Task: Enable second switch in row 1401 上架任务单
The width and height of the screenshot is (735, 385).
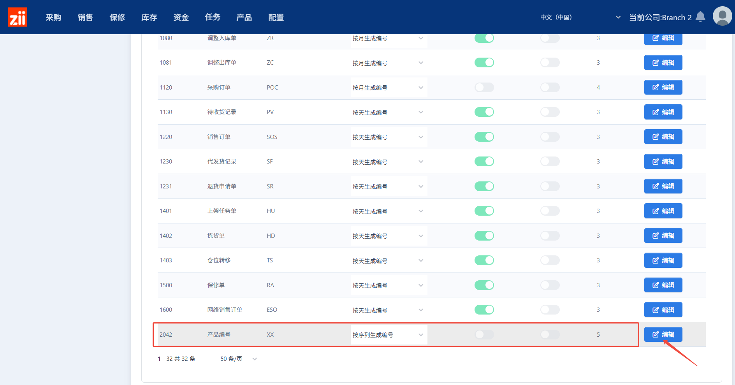Action: click(550, 211)
